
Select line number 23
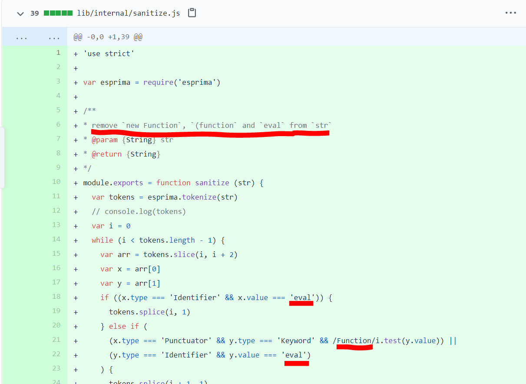[x=56, y=368]
